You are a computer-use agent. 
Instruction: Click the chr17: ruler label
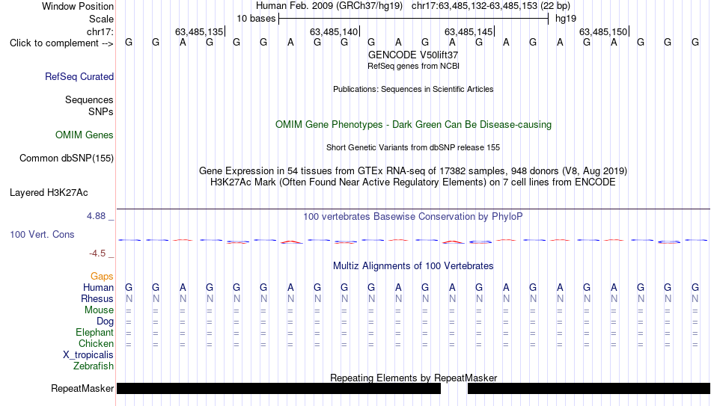click(x=100, y=31)
